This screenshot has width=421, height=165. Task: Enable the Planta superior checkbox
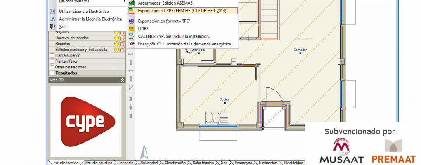tap(52, 56)
